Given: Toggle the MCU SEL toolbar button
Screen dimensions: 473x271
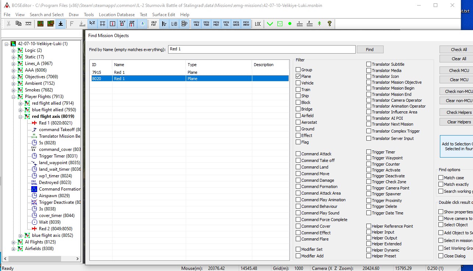Looking at the screenshot, I should click(226, 24).
